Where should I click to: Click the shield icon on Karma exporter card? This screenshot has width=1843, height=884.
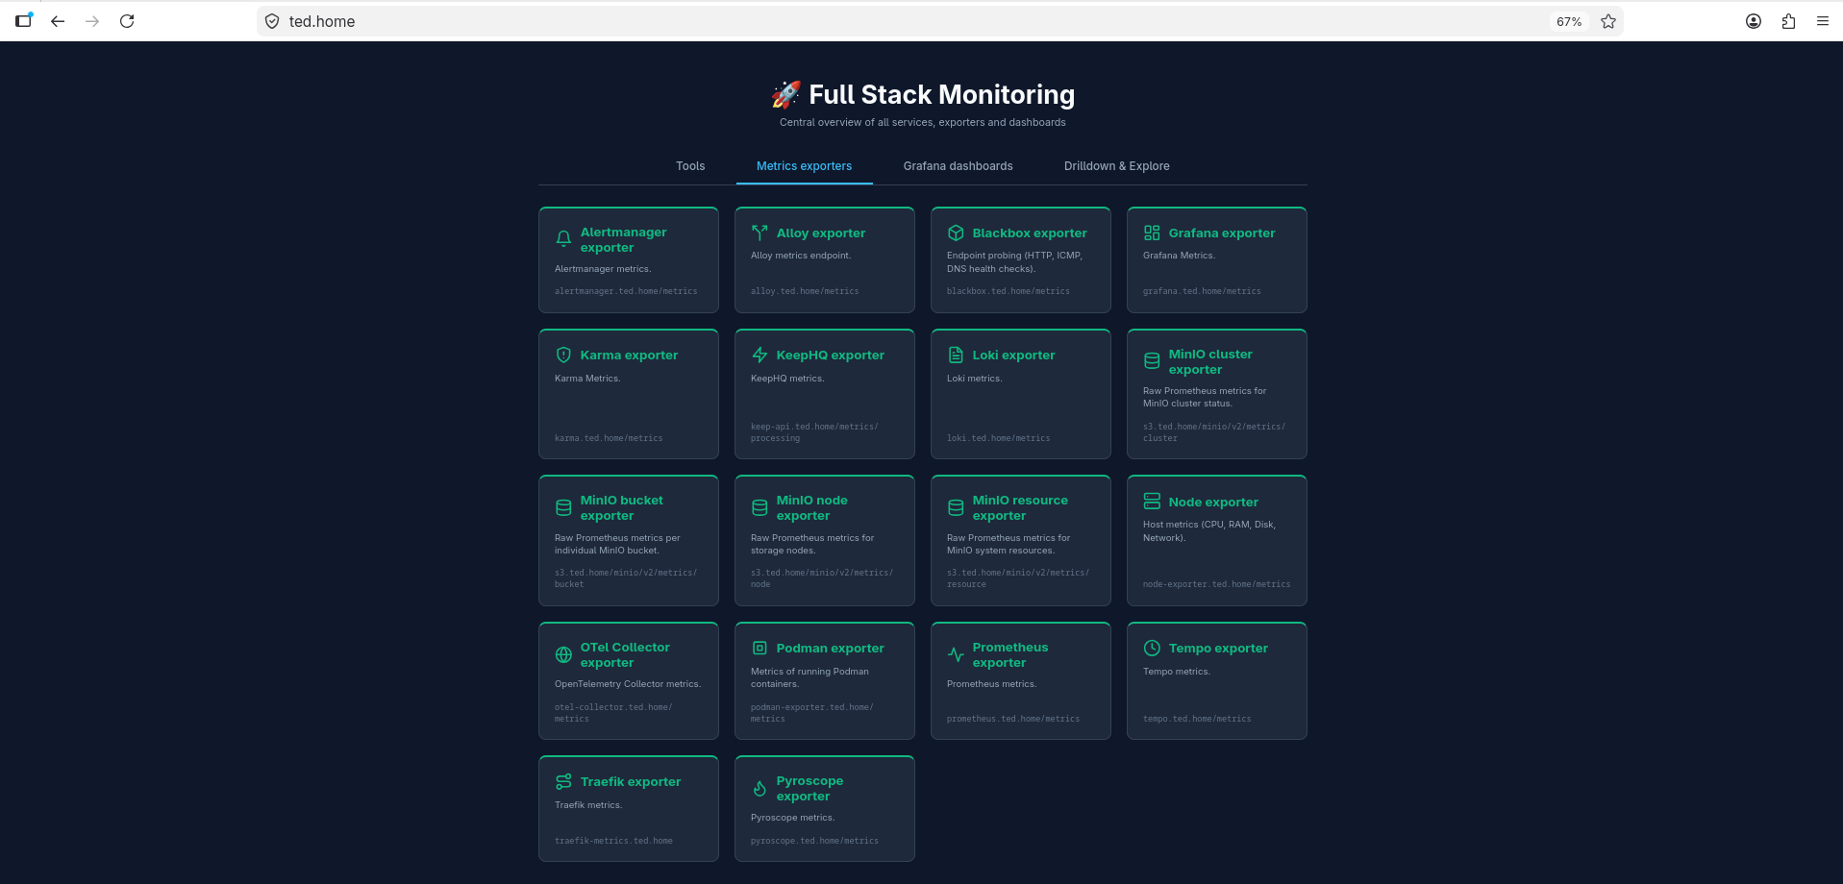coord(563,355)
